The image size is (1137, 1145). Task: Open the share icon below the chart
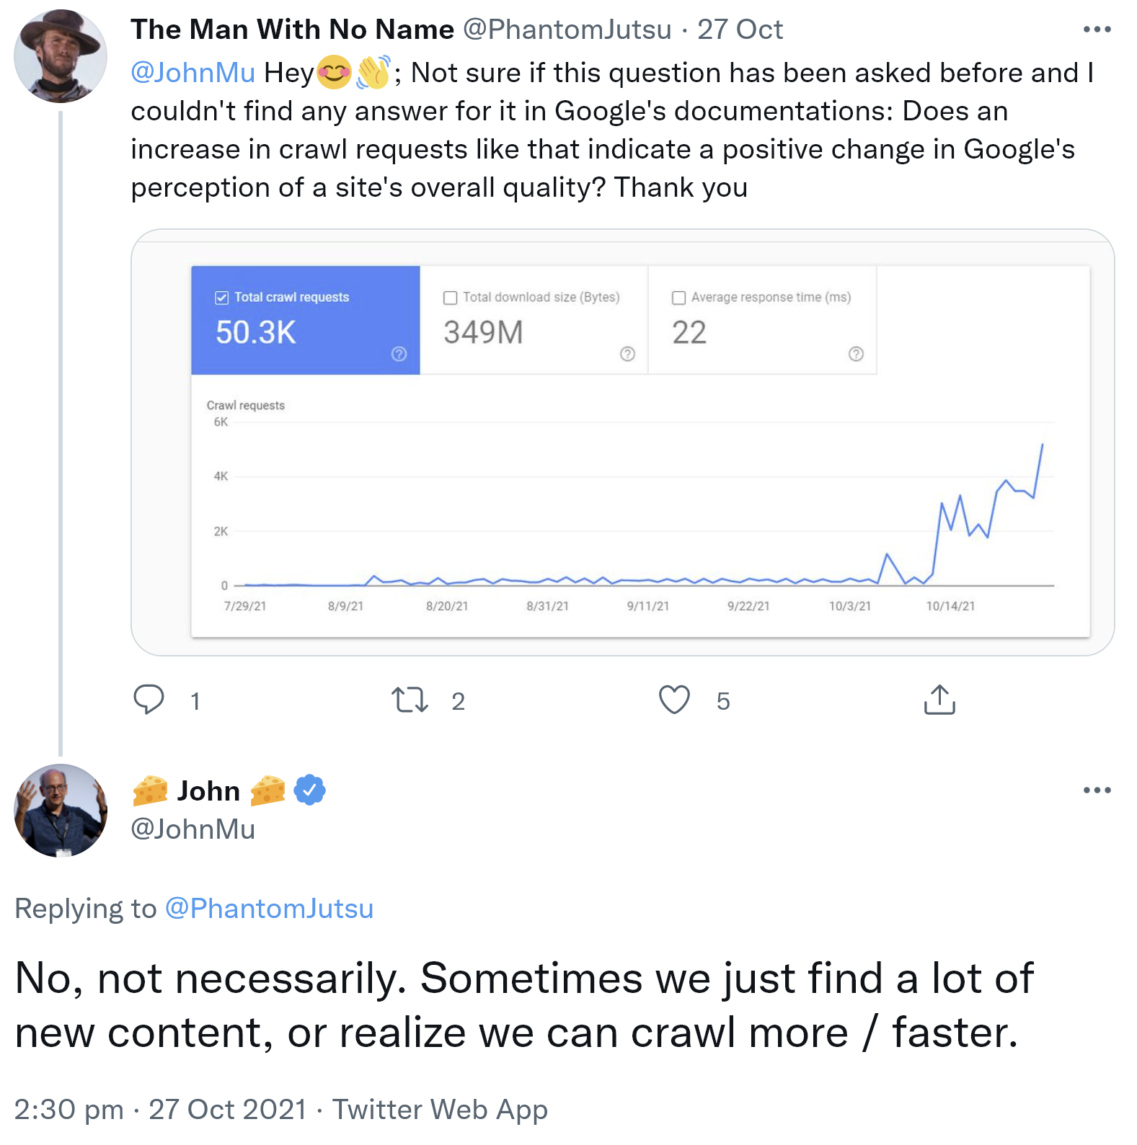click(x=939, y=700)
